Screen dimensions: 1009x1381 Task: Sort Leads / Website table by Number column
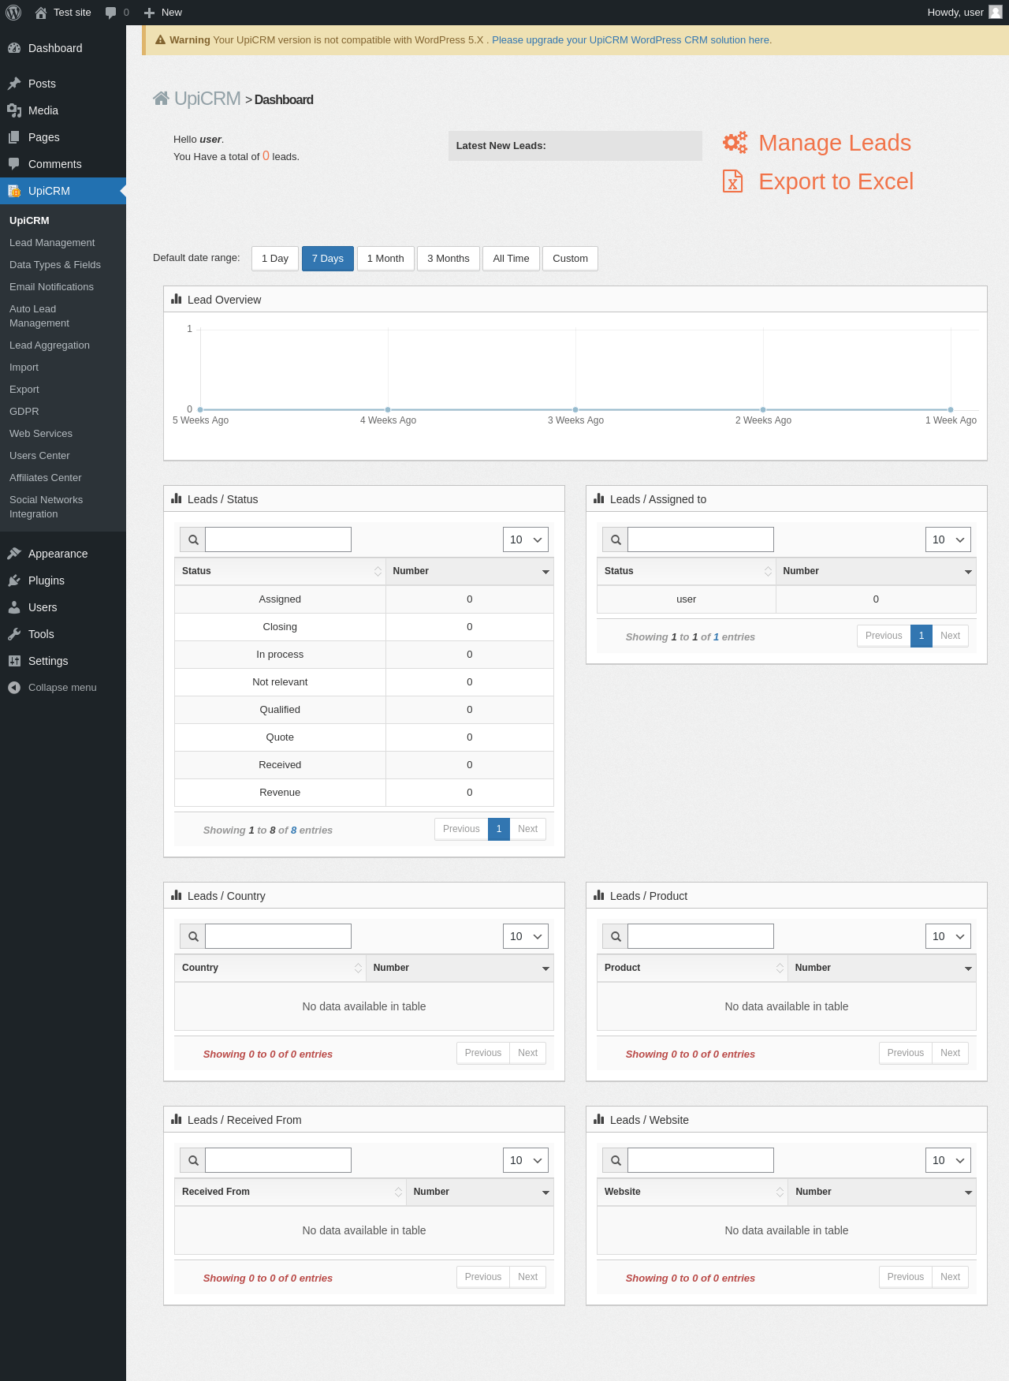(882, 1192)
